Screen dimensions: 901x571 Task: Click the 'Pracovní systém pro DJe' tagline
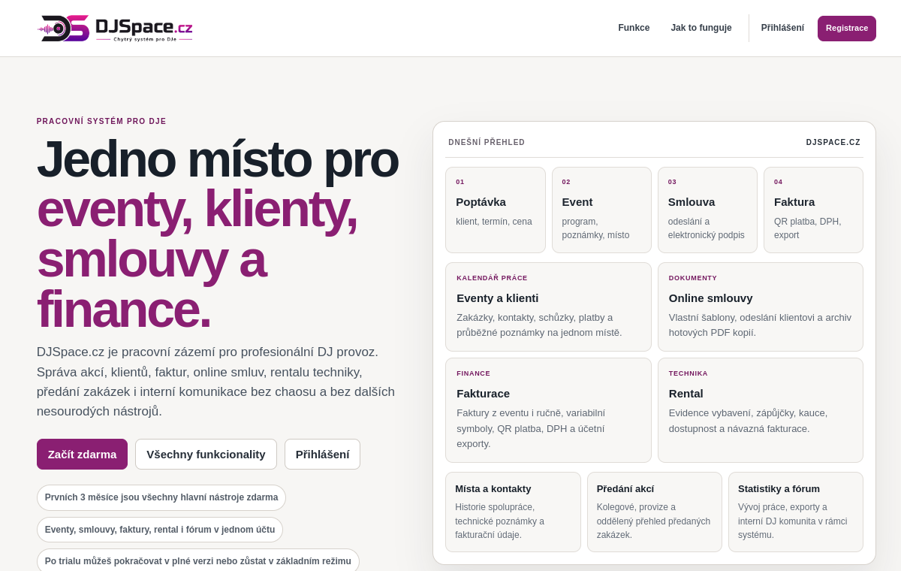point(101,121)
